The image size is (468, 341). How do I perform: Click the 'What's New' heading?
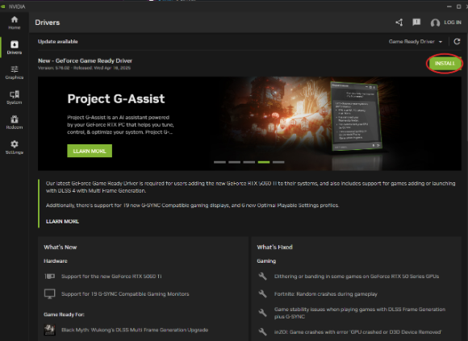61,247
